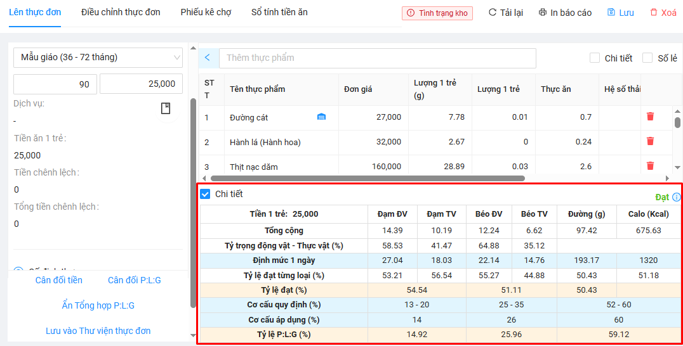
Task: Click the Thêm thực phẩm search field
Action: (x=377, y=58)
